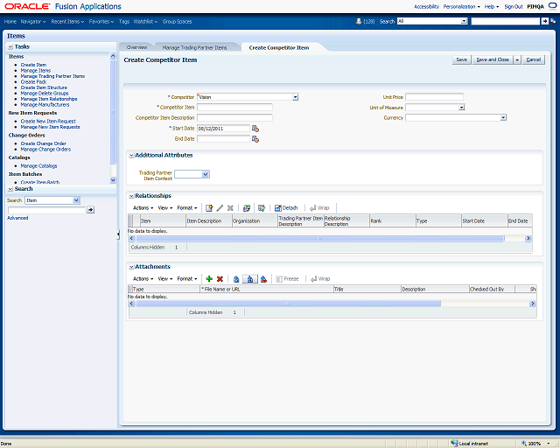Collapse the Additional Attributes section
560x448 pixels.
pyautogui.click(x=131, y=156)
